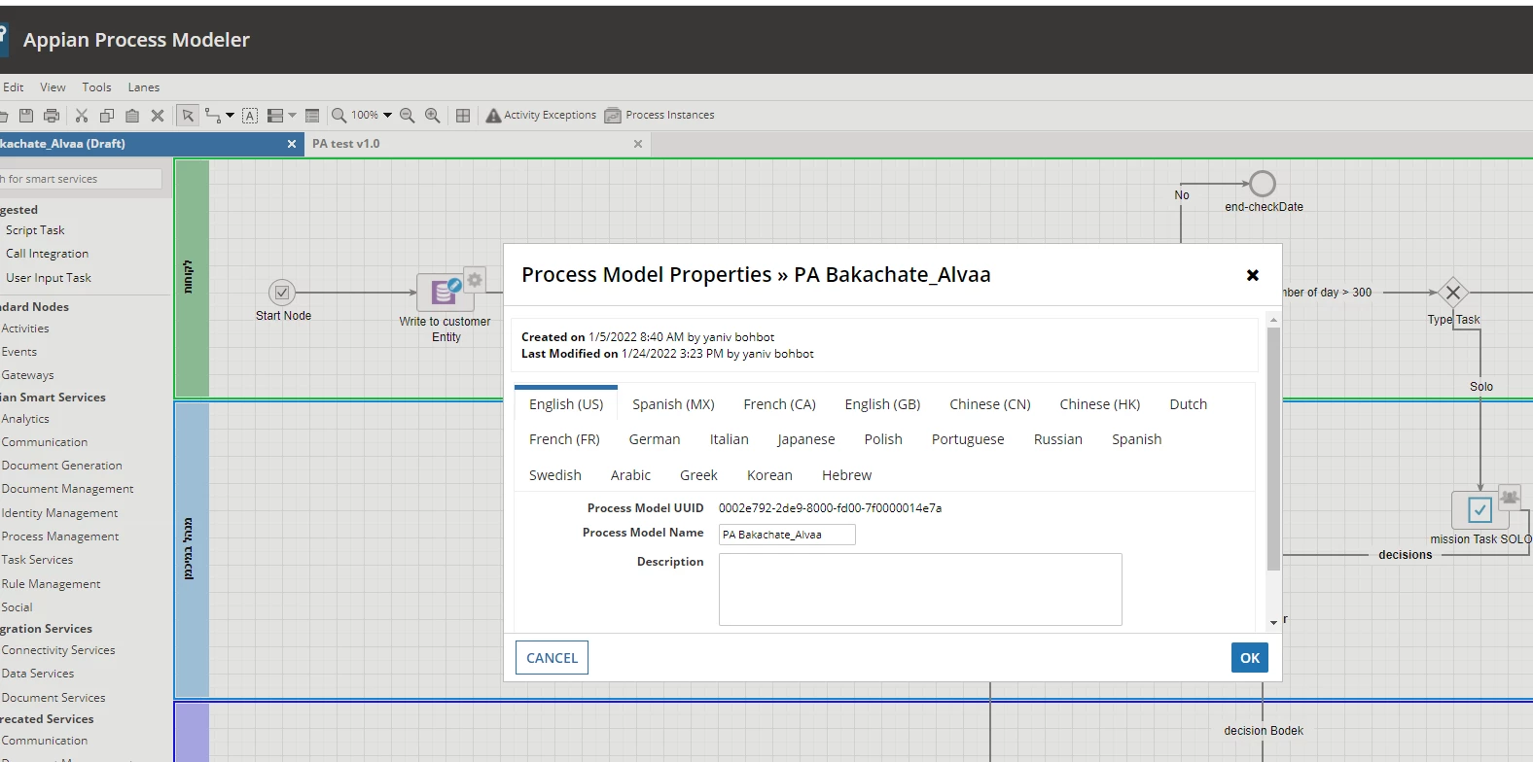Click the Delete X icon in the toolbar

pos(158,116)
